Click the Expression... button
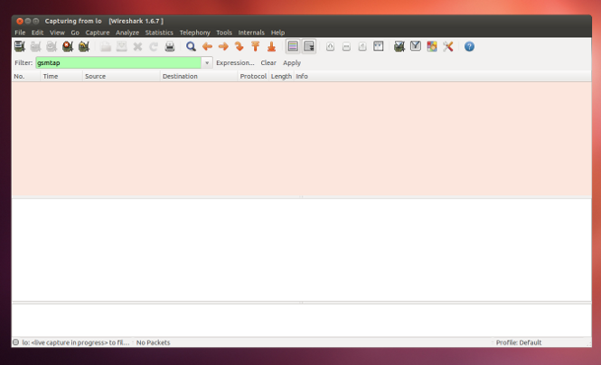This screenshot has height=365, width=601. (235, 63)
